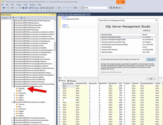Click the Analysis Services DMX Query icon
163x125 pixels.
pyautogui.click(x=47, y=8)
